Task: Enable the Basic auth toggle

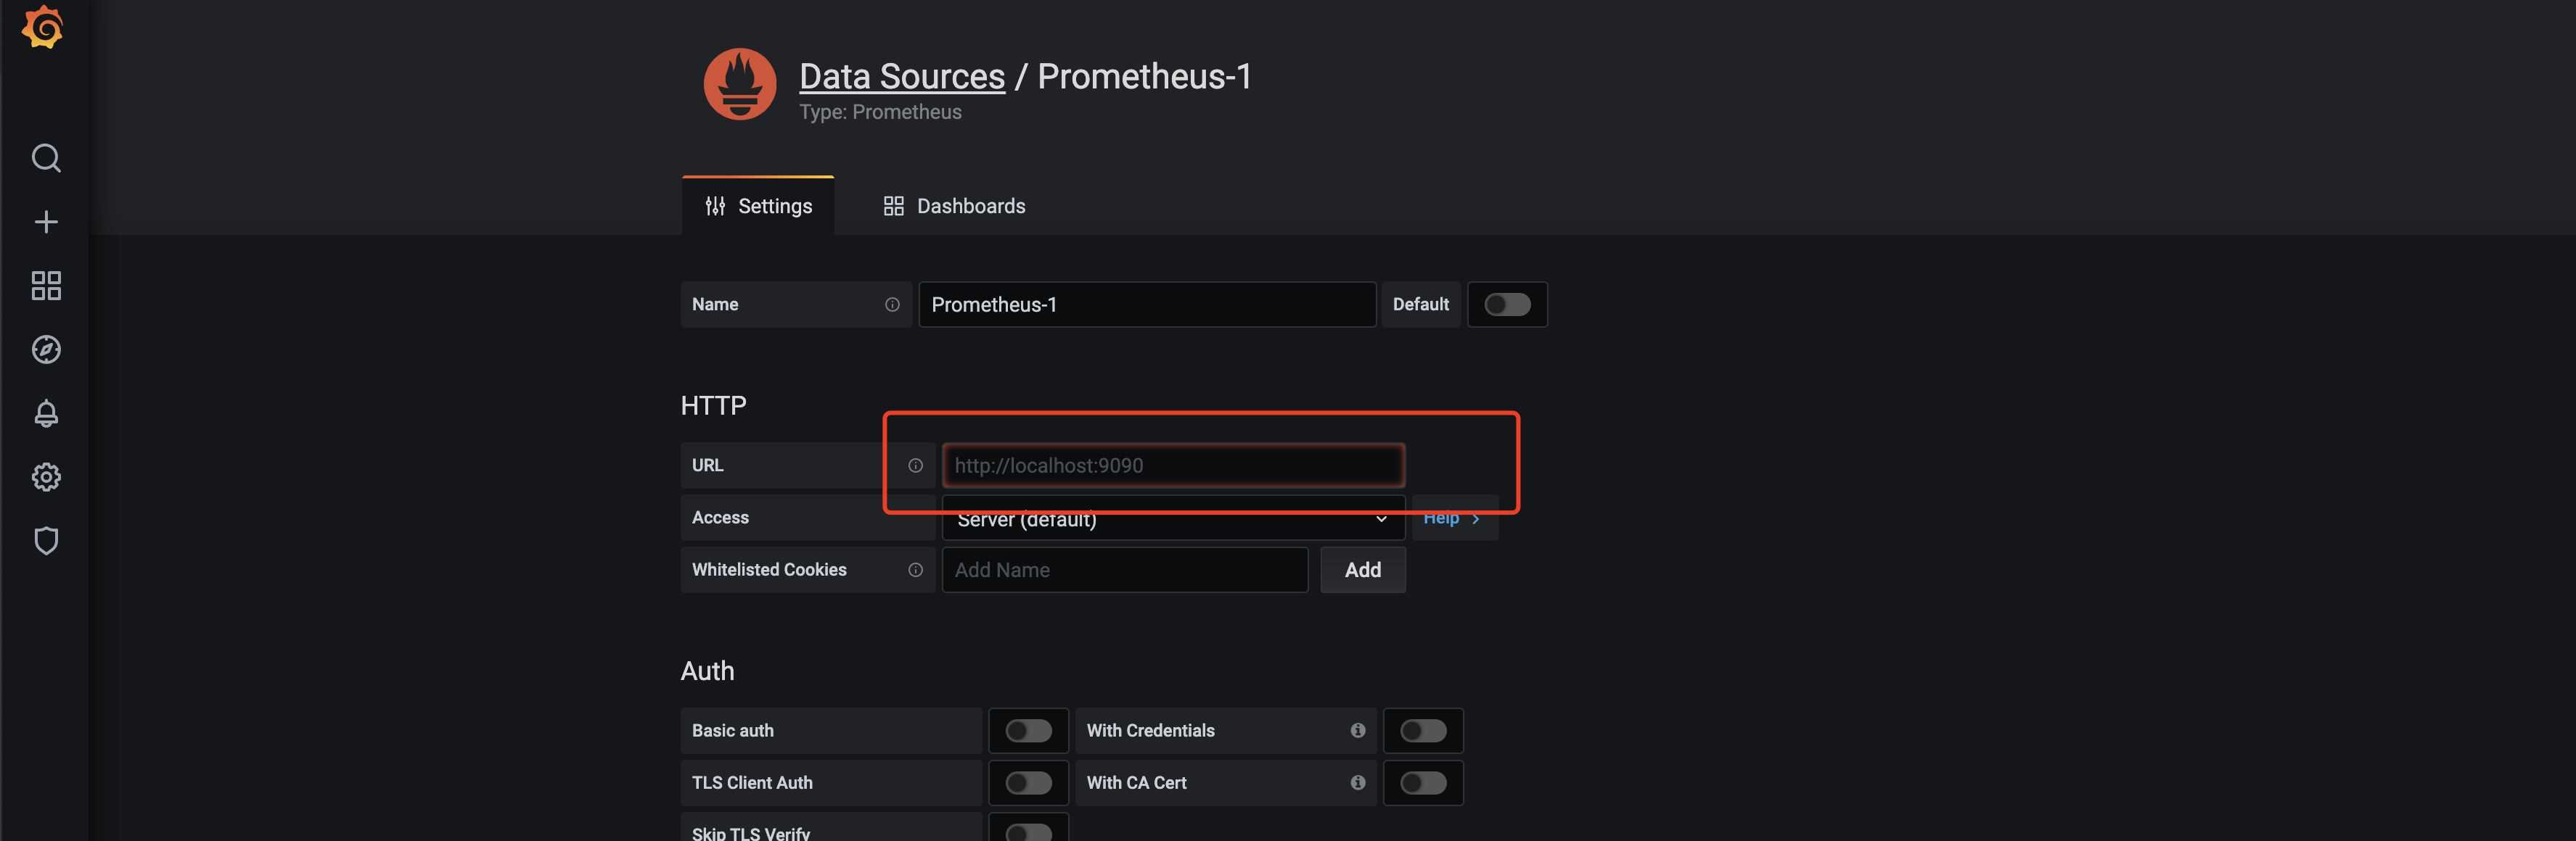Action: [1028, 731]
